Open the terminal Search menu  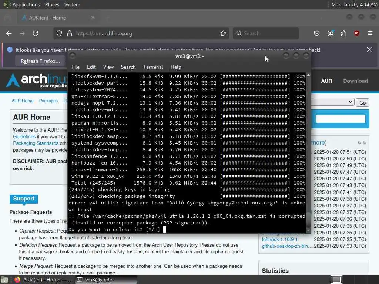click(x=128, y=67)
